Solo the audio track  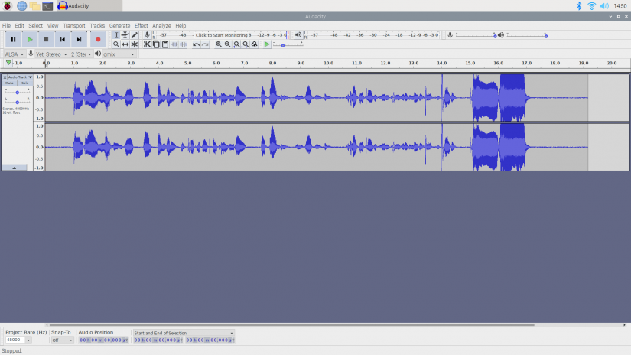click(24, 83)
